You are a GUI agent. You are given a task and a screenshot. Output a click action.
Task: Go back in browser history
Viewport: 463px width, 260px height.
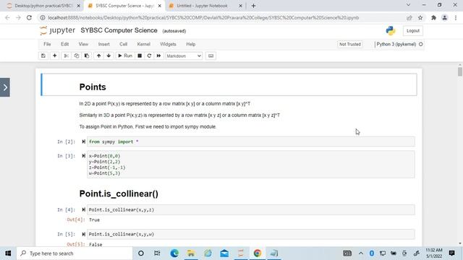7,17
